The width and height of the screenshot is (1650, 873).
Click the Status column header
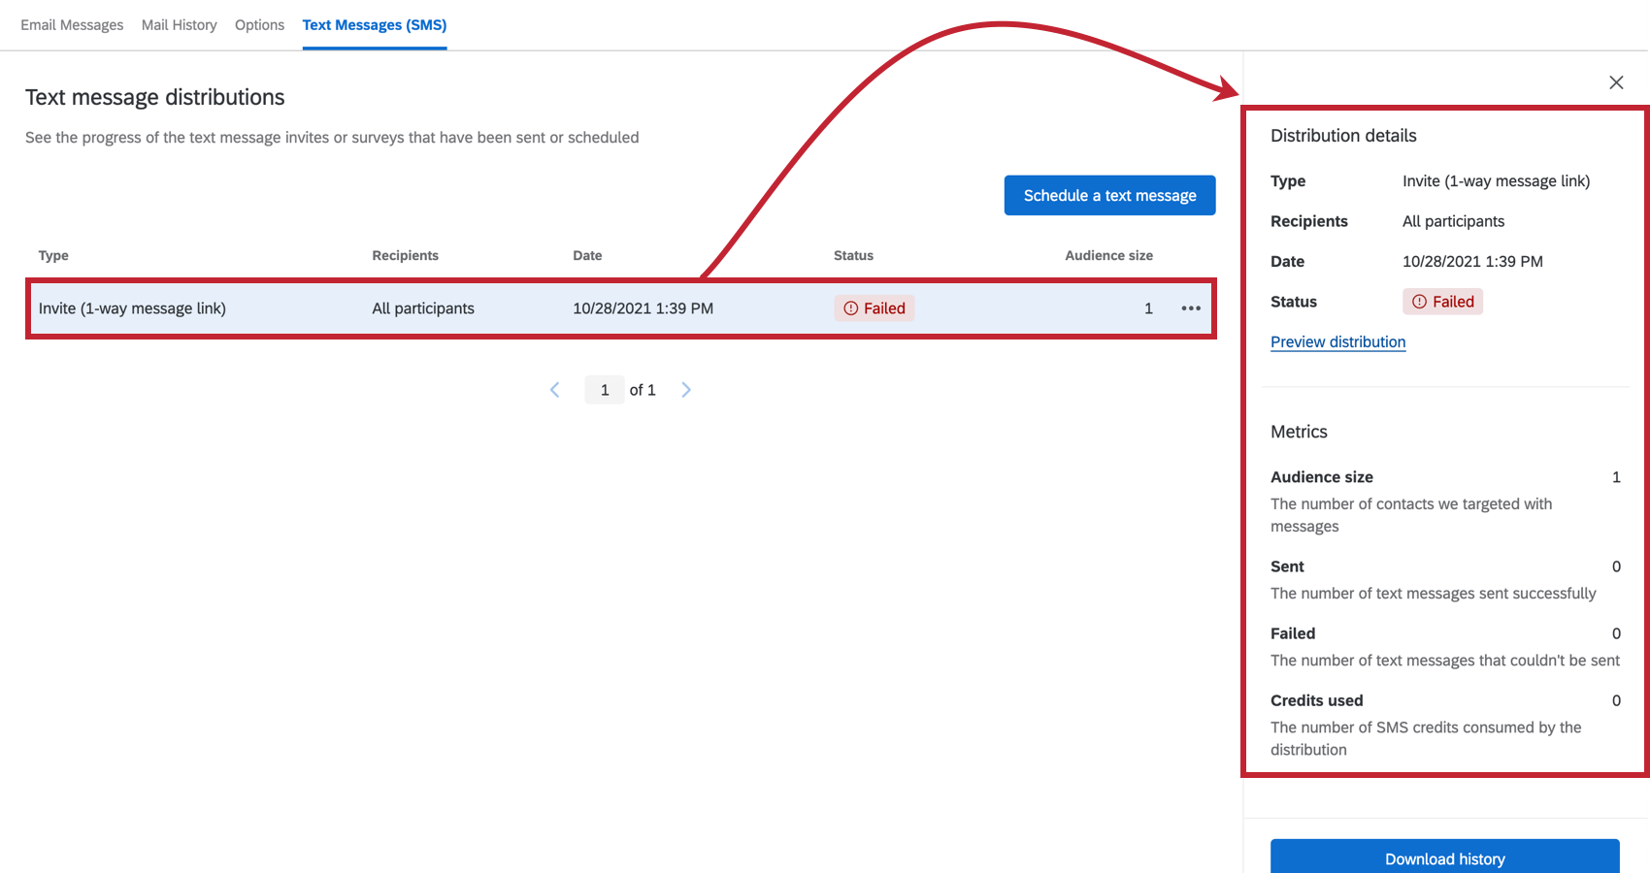[x=853, y=255]
